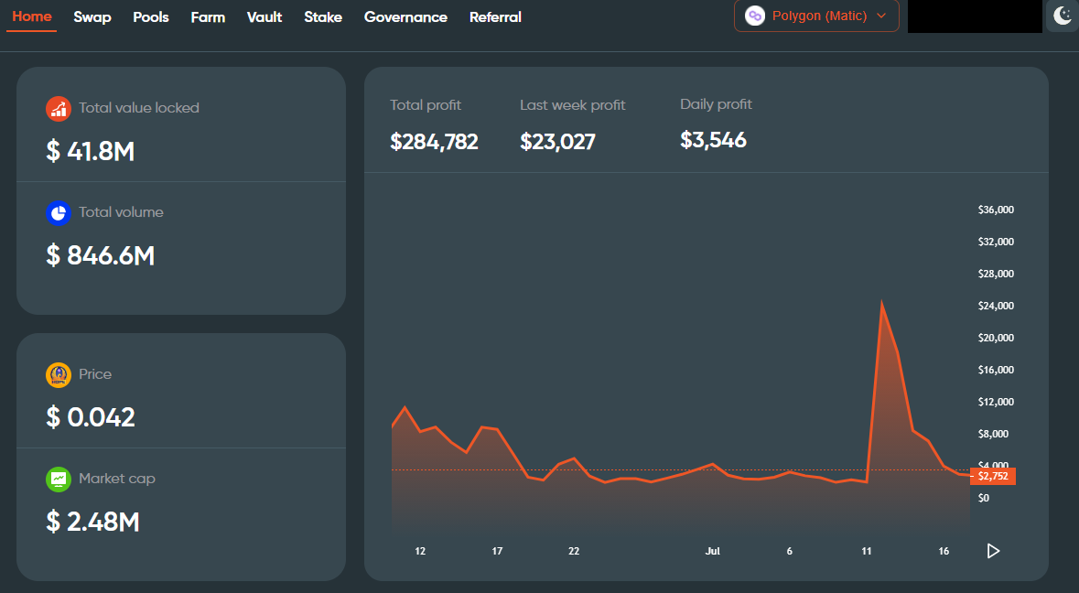Click the profit chart peak near 11
The image size is (1079, 593).
point(881,303)
